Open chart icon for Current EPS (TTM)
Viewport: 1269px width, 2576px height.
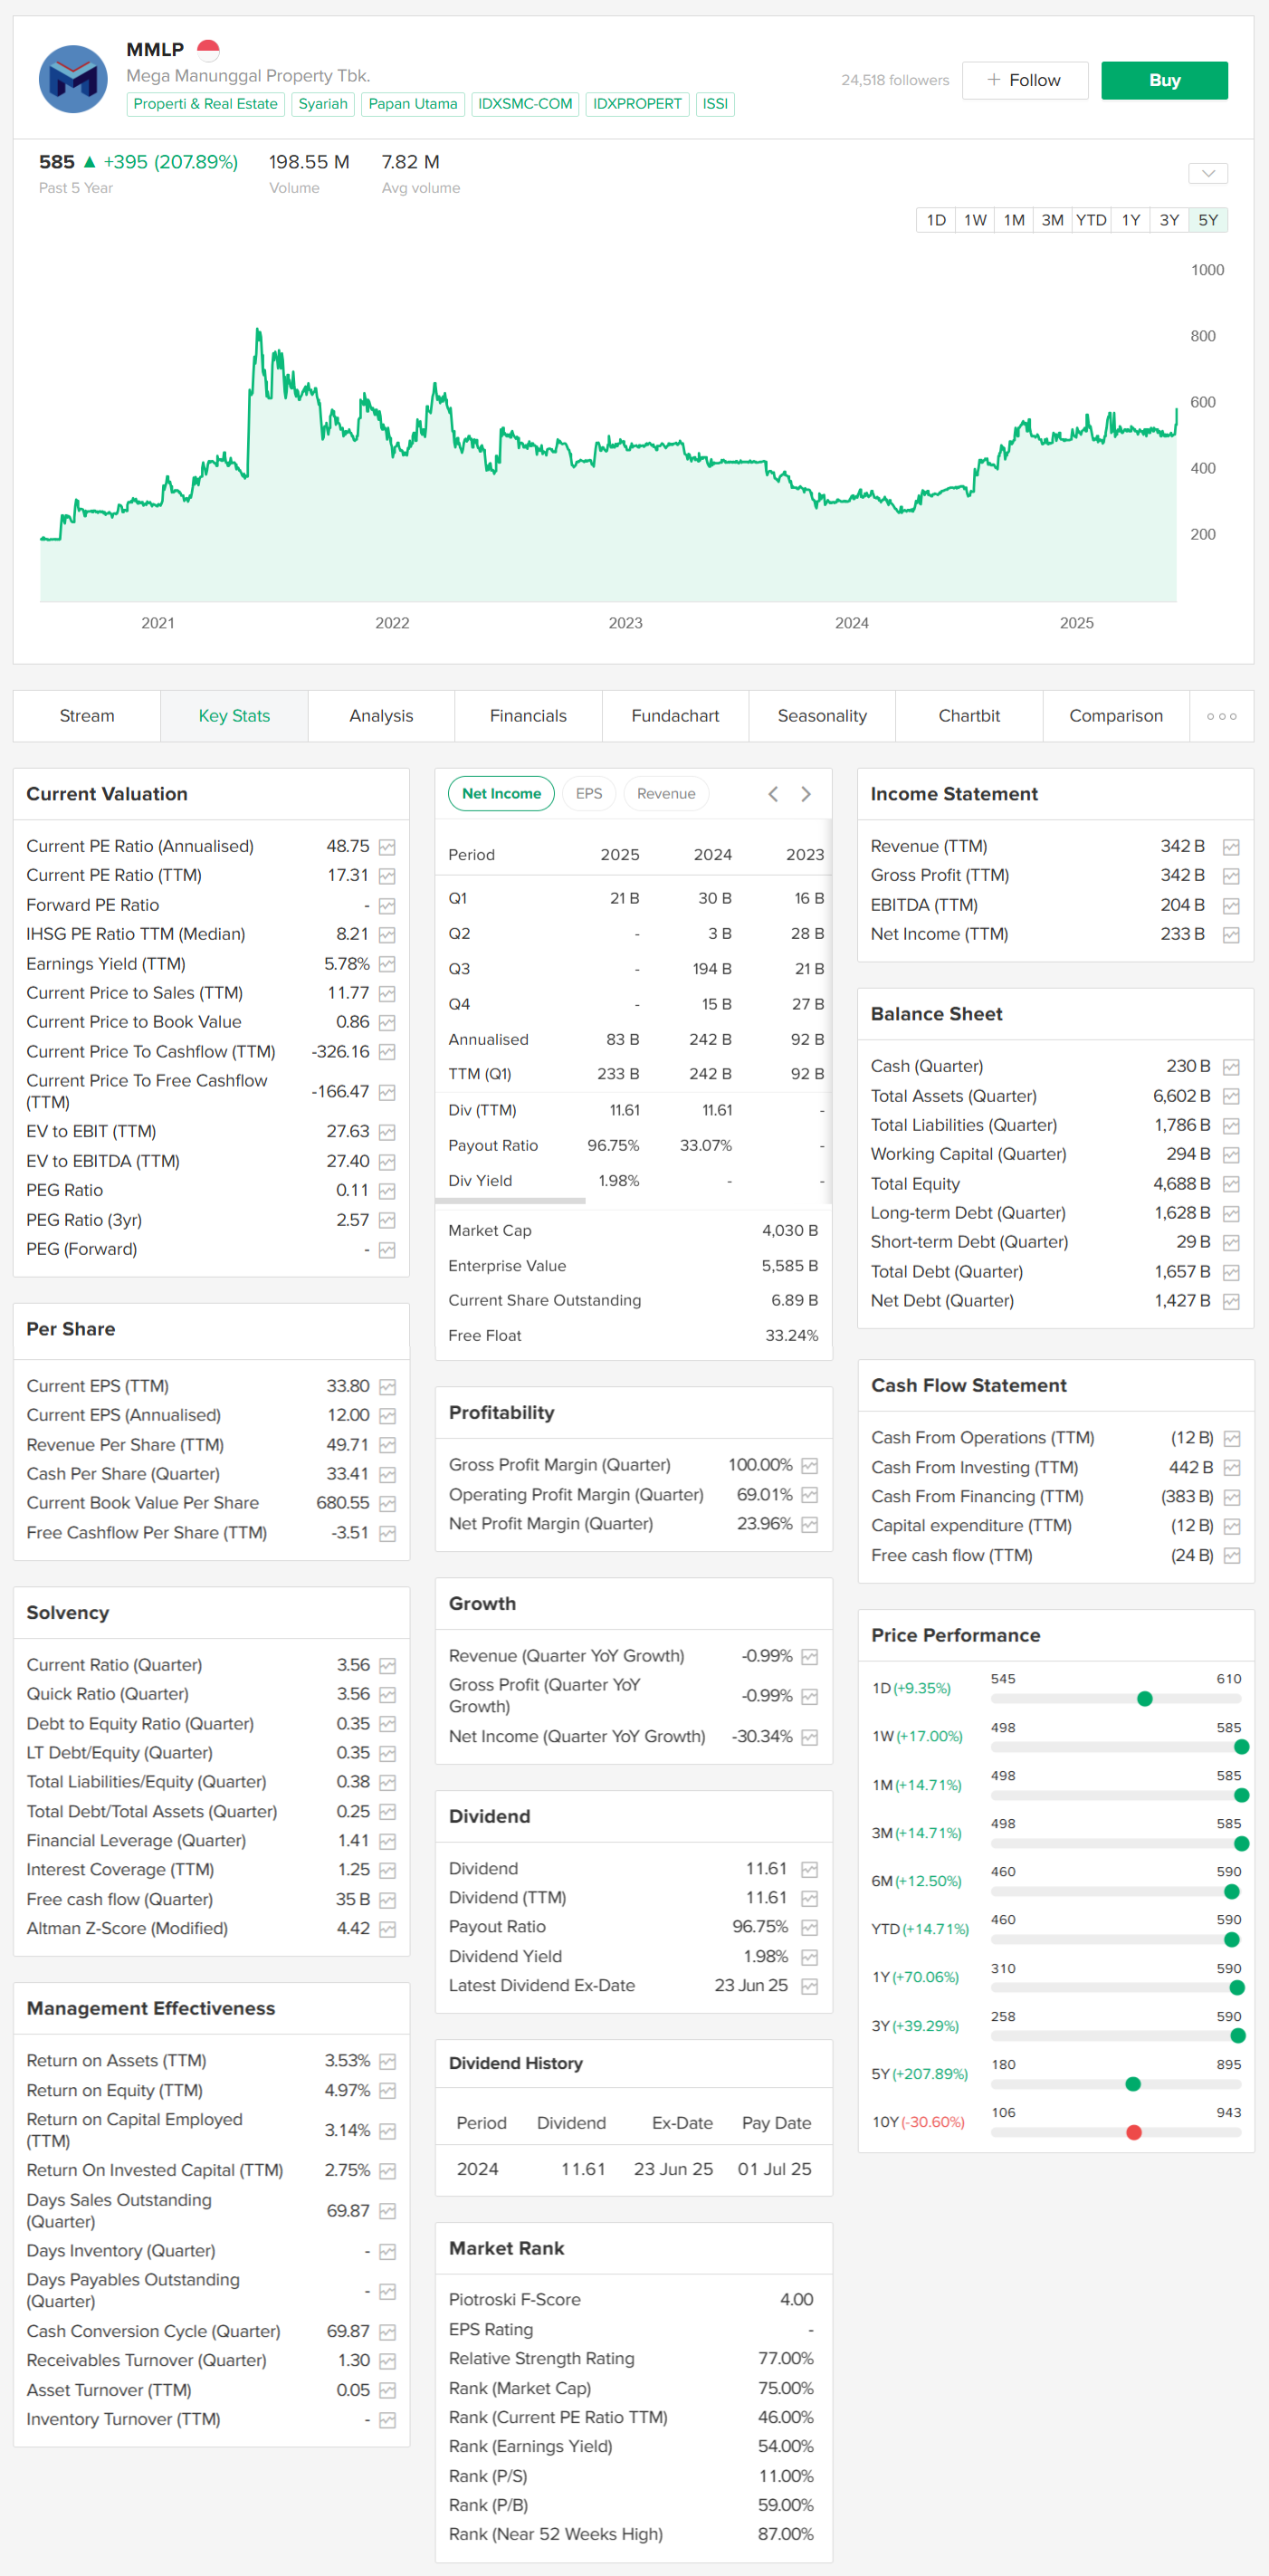[x=387, y=1387]
